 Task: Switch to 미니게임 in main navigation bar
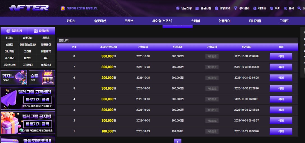255,21
